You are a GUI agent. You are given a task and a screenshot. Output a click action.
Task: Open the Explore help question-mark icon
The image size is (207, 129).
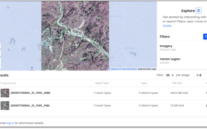(198, 11)
